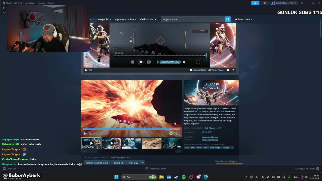Open the Eşli tag
The width and height of the screenshot is (322, 181).
(x=187, y=148)
